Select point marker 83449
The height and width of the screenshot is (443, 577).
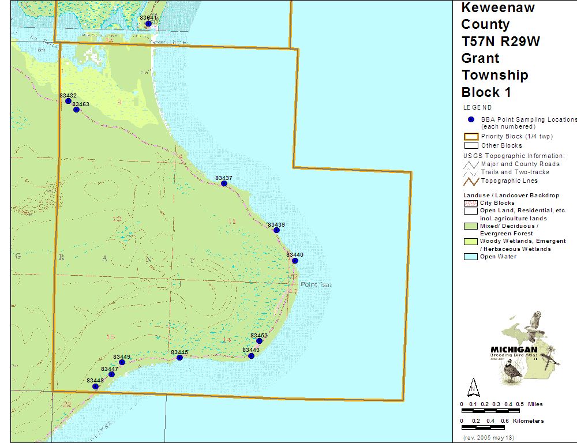122,362
